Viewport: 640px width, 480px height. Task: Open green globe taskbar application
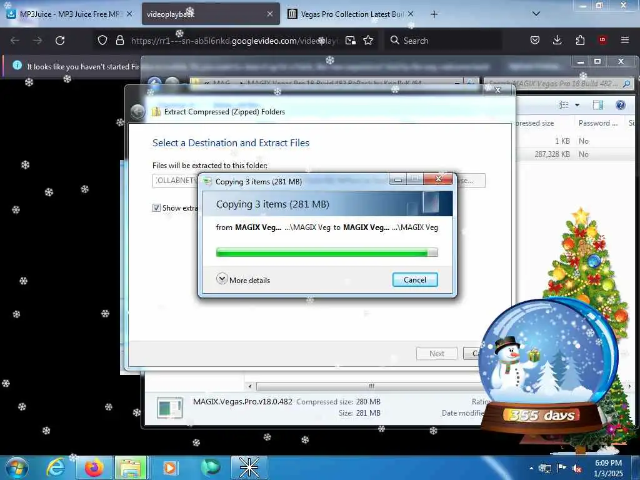pyautogui.click(x=210, y=467)
